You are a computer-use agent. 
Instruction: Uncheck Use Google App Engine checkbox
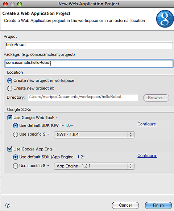10,149
